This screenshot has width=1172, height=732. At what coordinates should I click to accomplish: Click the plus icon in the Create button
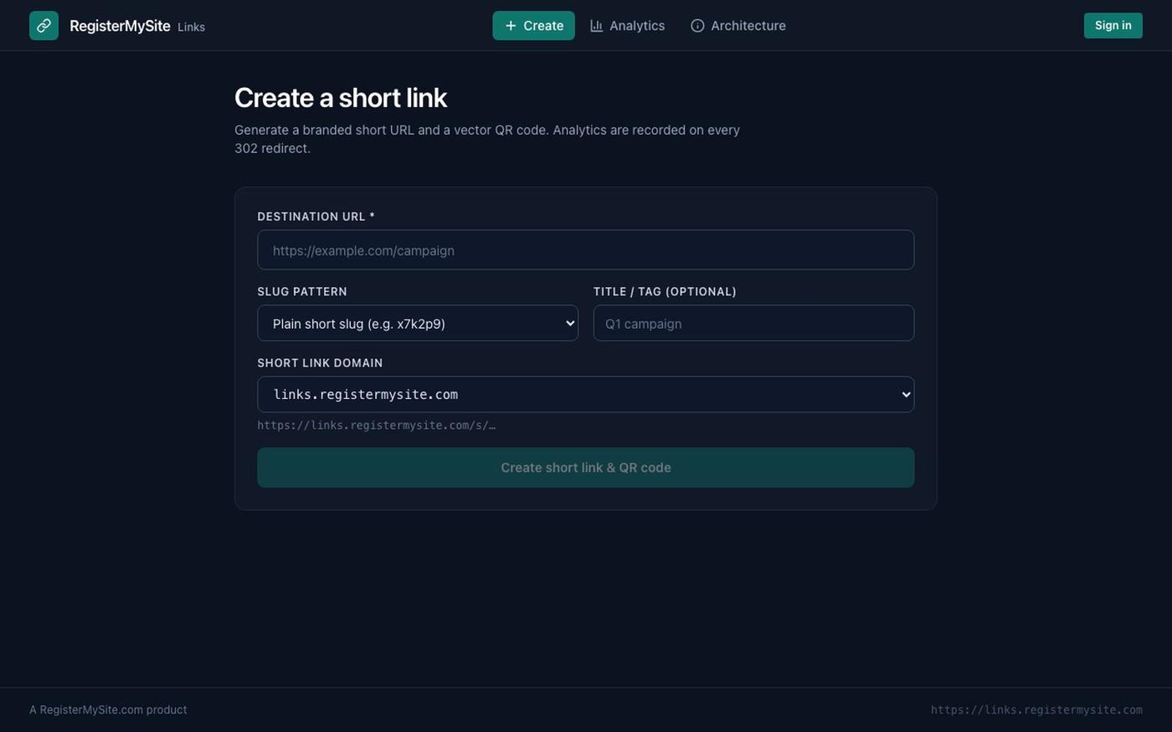point(511,26)
